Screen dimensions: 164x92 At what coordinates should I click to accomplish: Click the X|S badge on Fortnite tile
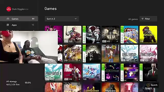85,79
